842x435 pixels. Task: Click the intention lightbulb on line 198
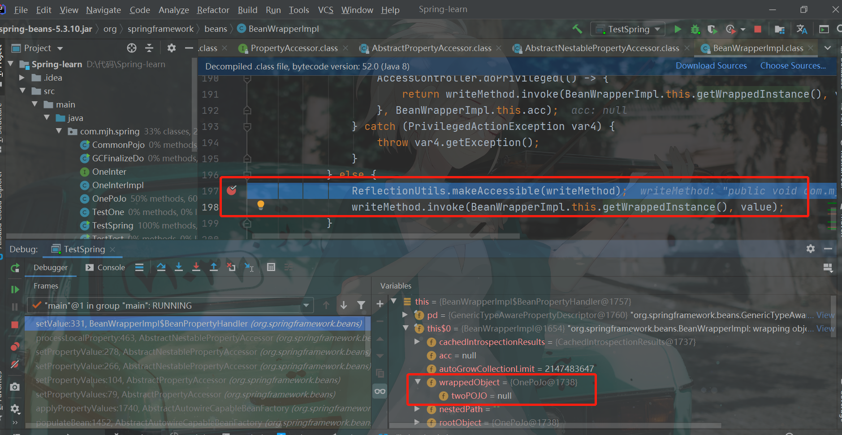pos(261,205)
